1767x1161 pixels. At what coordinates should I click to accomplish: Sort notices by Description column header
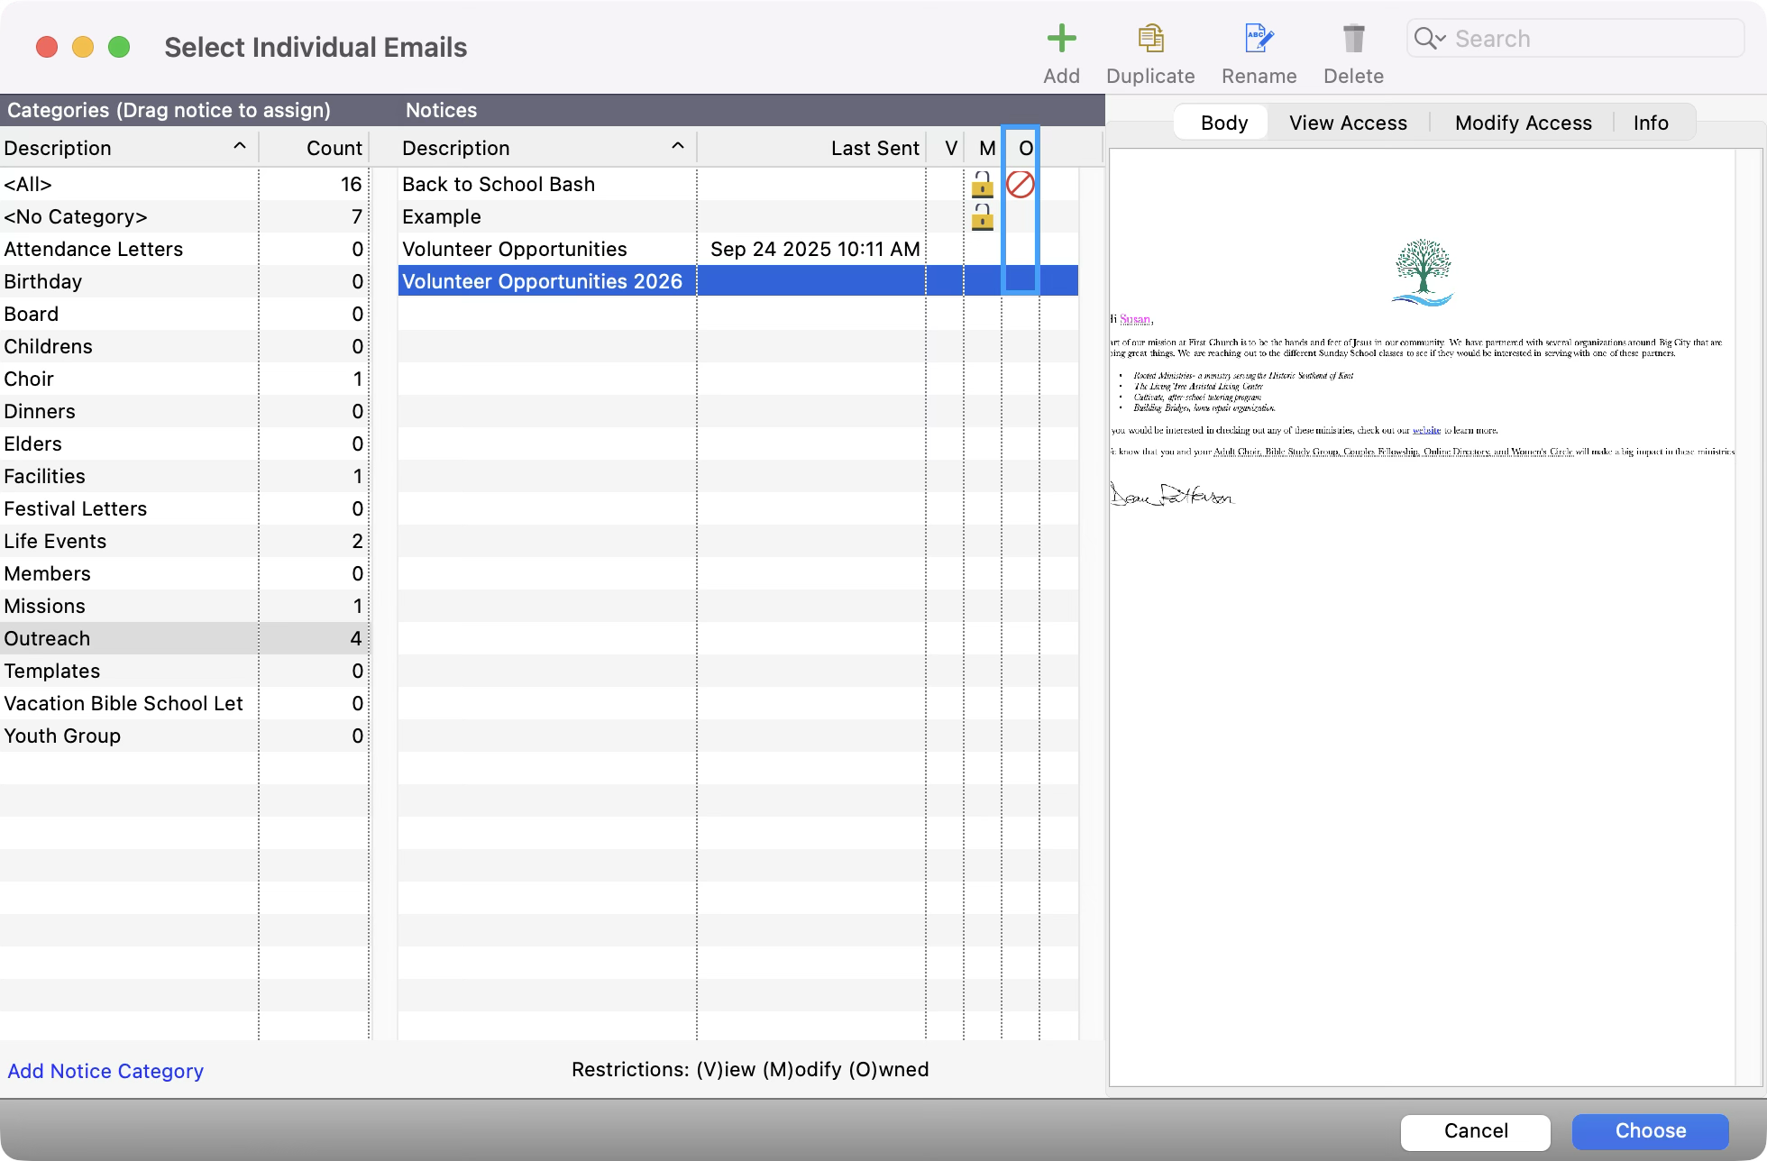point(546,148)
